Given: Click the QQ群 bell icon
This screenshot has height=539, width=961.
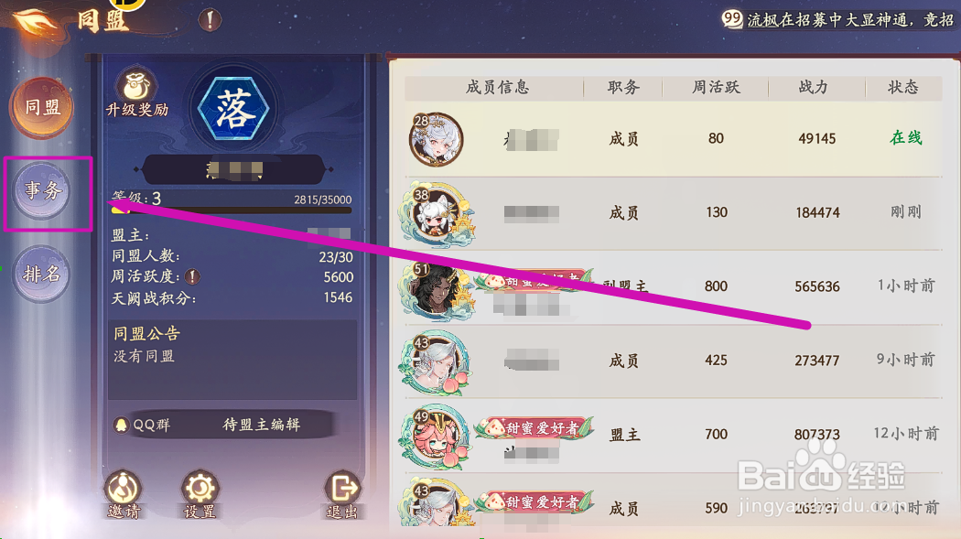Looking at the screenshot, I should (122, 425).
